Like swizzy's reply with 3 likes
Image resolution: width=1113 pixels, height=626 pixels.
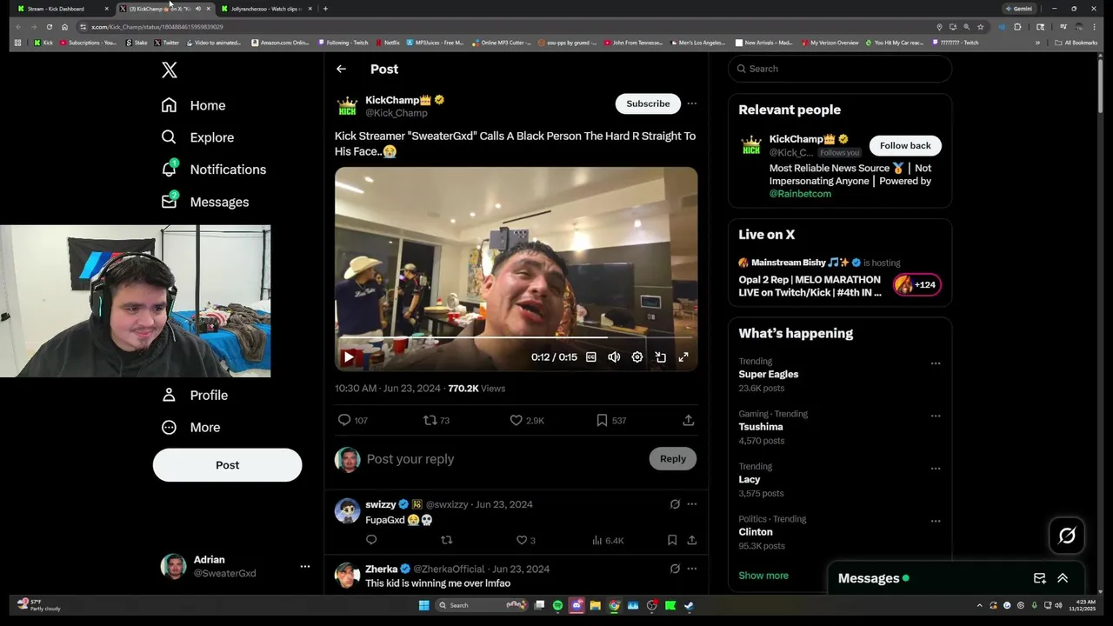tap(526, 540)
